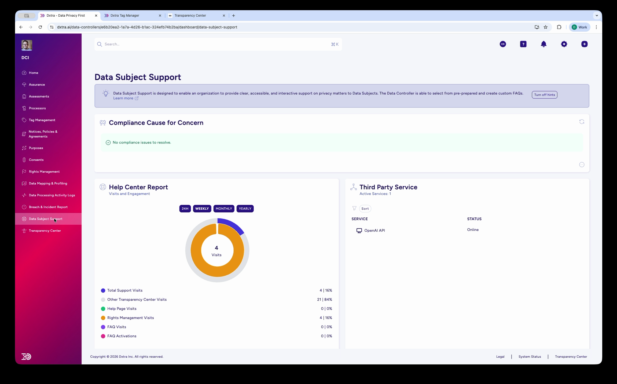
Task: Refresh the Compliance Cause for Concern widget
Action: 582,122
